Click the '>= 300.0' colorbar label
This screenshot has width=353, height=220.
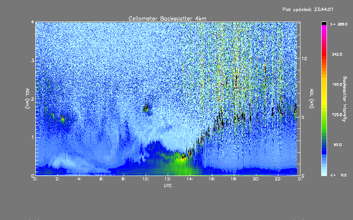339,24
